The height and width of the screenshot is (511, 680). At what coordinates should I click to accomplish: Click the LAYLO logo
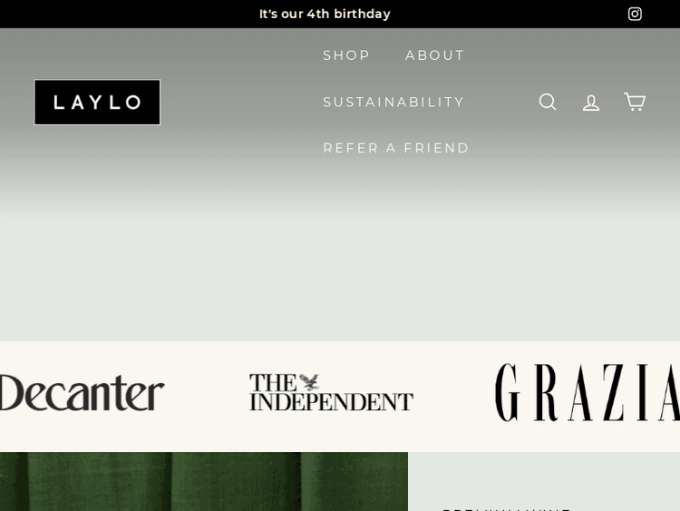point(97,103)
